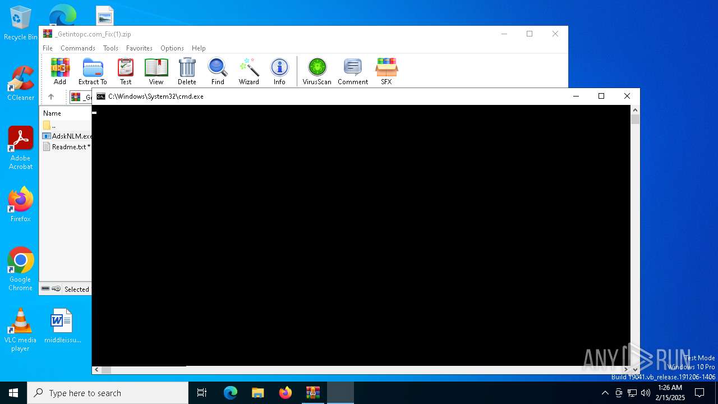
Task: Click the Windows Start button
Action: [x=13, y=393]
